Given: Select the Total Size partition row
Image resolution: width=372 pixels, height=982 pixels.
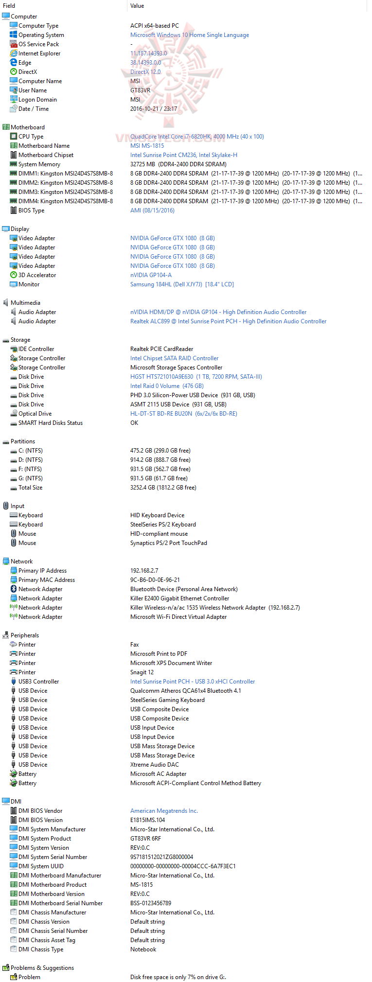Looking at the screenshot, I should pyautogui.click(x=186, y=488).
